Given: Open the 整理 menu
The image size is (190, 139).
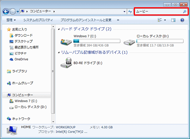Looking at the screenshot, I should coord(11,20).
